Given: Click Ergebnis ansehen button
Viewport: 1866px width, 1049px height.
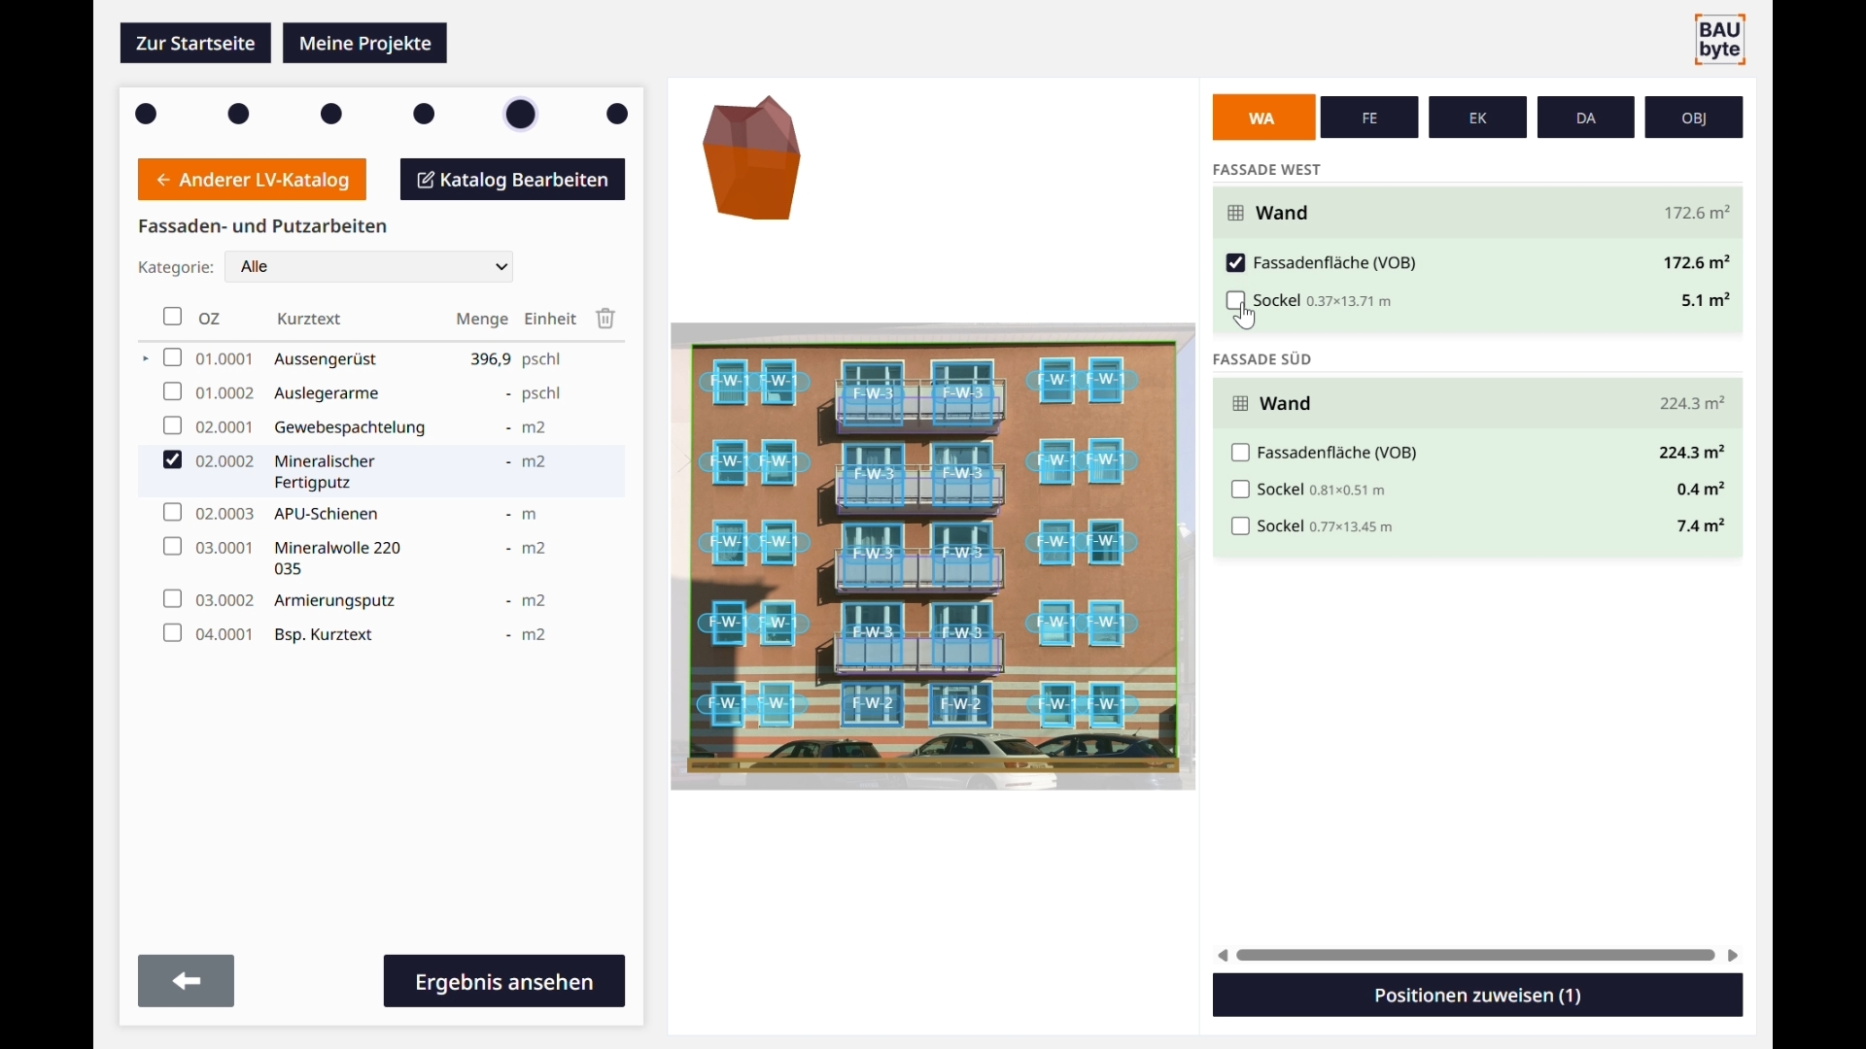Looking at the screenshot, I should point(504,982).
